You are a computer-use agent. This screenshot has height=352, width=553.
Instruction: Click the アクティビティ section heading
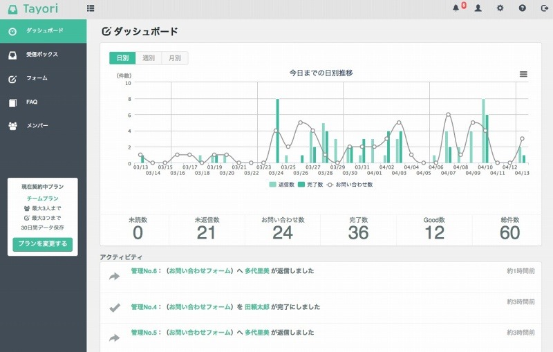click(x=121, y=257)
